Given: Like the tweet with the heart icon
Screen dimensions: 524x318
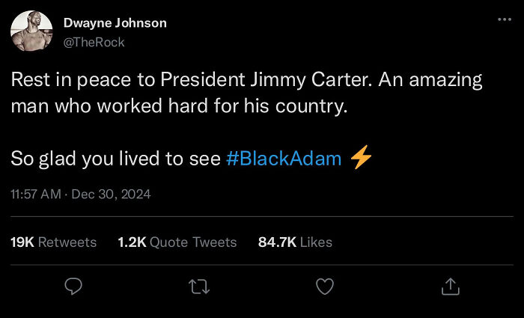Looking at the screenshot, I should (x=324, y=286).
